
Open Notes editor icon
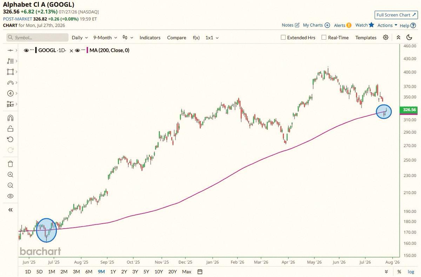tap(297, 25)
